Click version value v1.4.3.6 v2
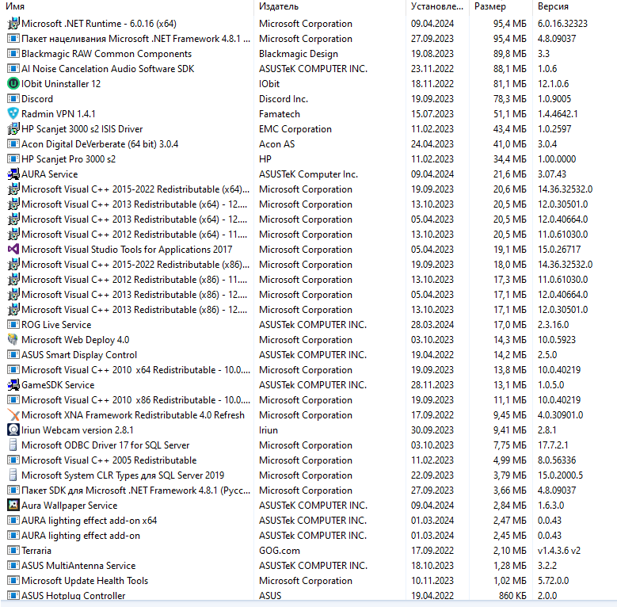Image resolution: width=617 pixels, height=607 pixels. pos(558,550)
